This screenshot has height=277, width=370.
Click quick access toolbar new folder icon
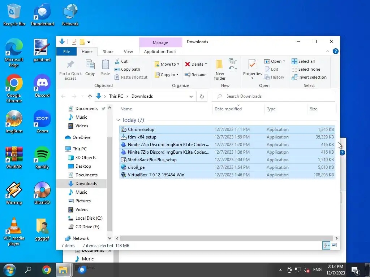pyautogui.click(x=82, y=42)
